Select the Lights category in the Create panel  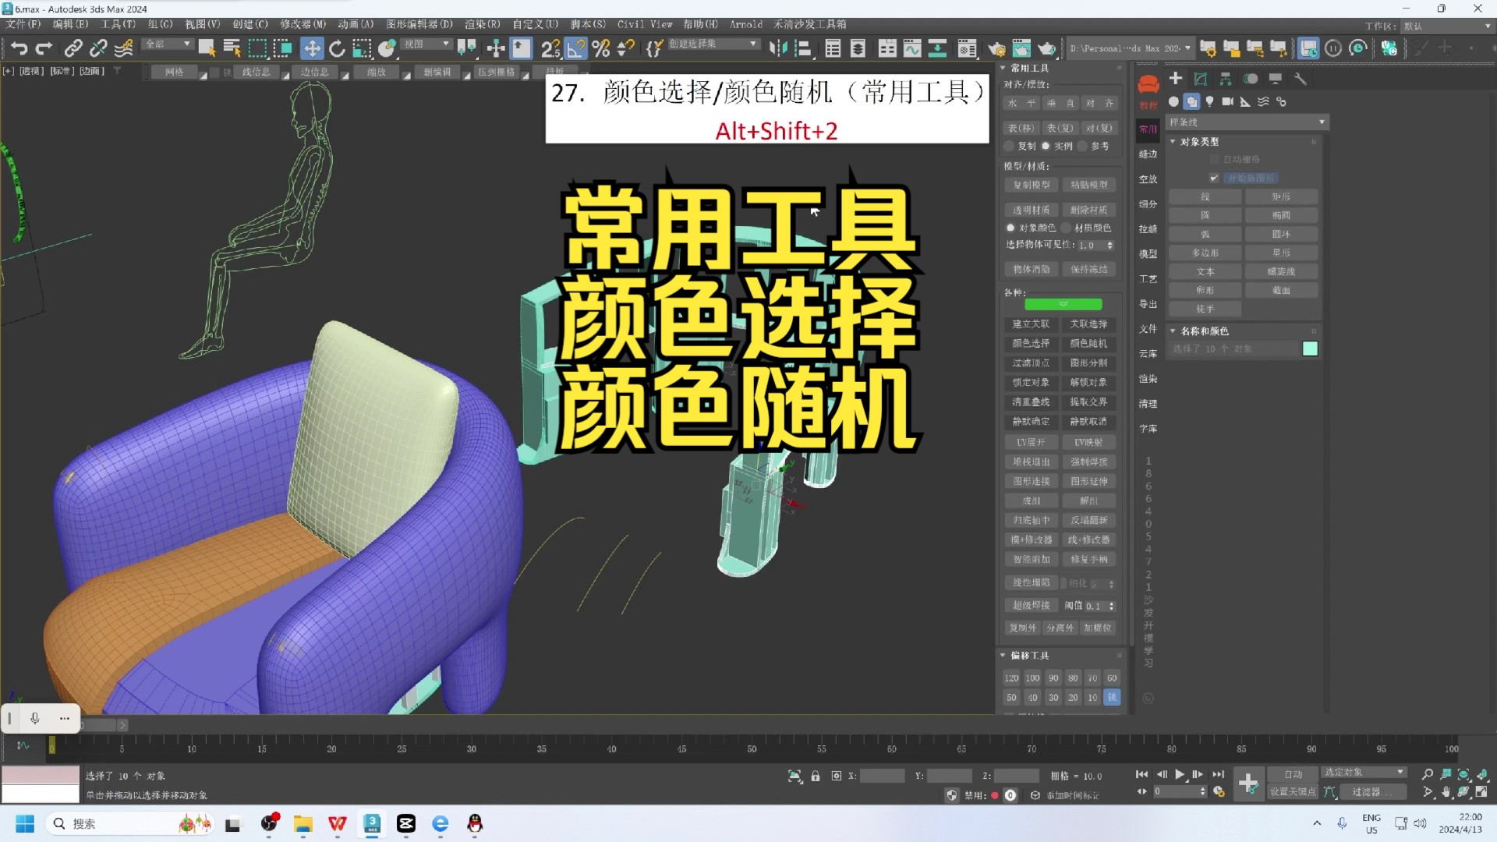click(1210, 102)
